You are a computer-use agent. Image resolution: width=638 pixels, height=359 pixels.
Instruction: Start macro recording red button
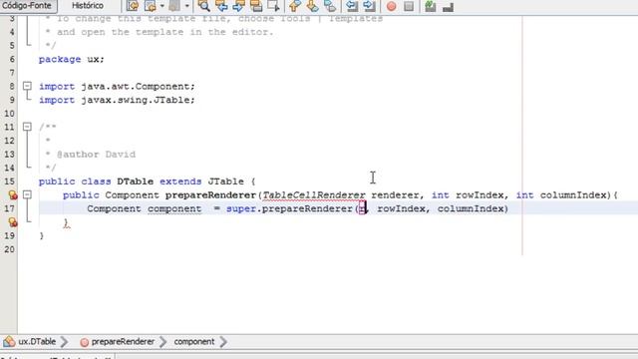[x=391, y=6]
